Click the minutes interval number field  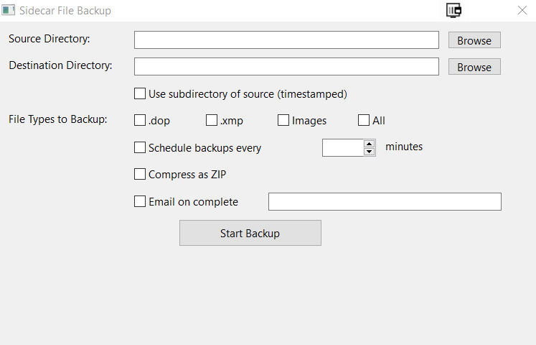click(343, 147)
